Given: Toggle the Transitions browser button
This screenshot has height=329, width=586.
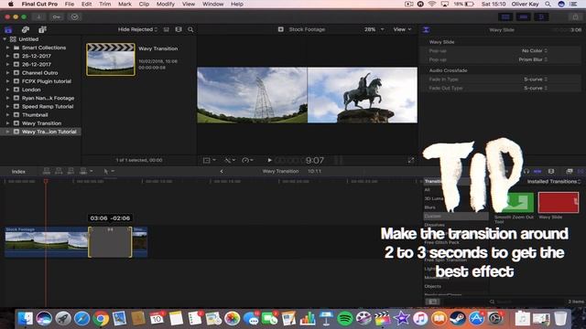Looking at the screenshot, I should (x=581, y=171).
